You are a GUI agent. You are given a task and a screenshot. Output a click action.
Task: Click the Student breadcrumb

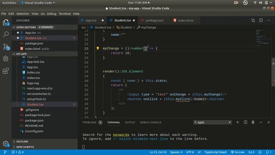124,28
